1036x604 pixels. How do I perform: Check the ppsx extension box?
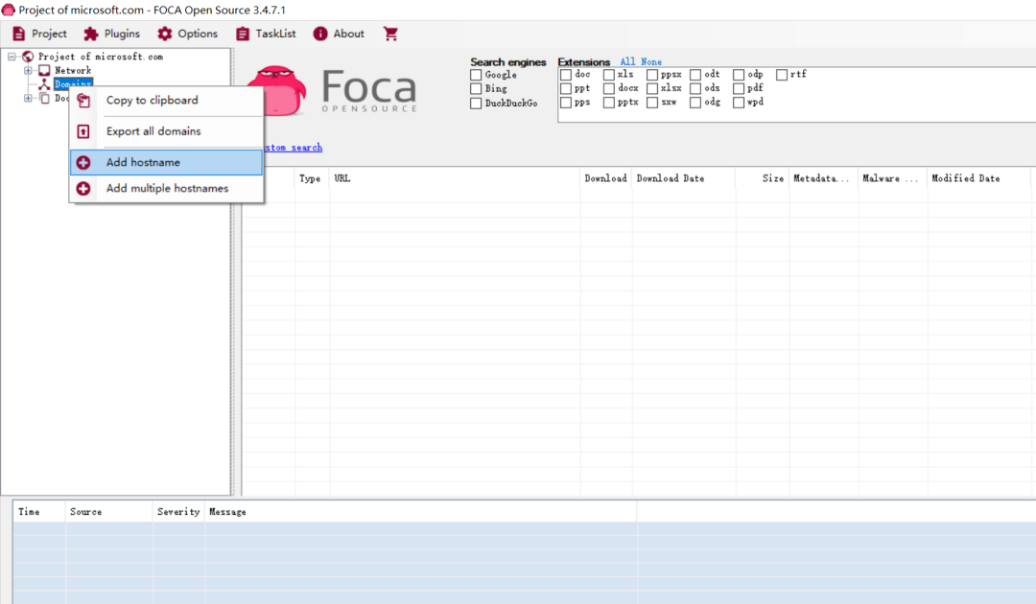tap(652, 75)
